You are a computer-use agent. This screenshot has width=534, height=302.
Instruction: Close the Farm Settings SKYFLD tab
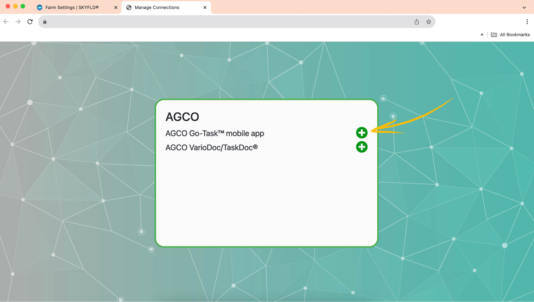point(116,8)
